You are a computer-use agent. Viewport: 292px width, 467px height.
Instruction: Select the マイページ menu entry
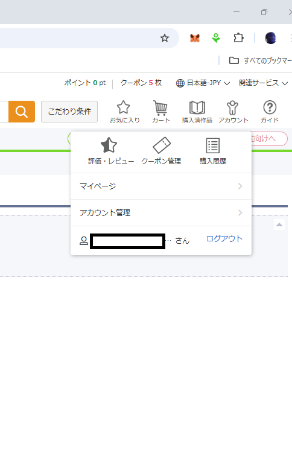click(161, 186)
